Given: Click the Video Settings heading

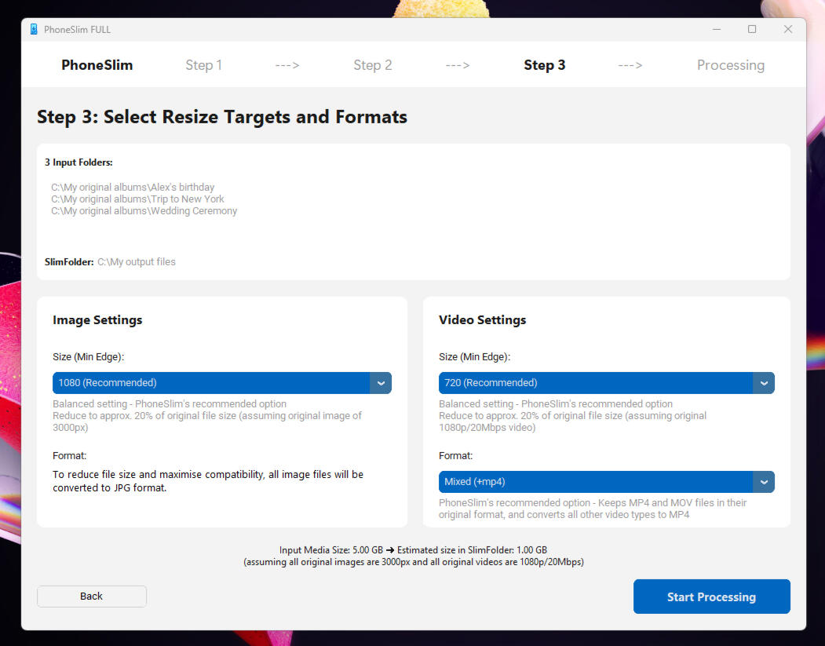Looking at the screenshot, I should pos(483,319).
